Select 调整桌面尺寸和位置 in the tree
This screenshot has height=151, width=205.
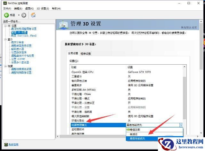pyautogui.click(x=22, y=56)
